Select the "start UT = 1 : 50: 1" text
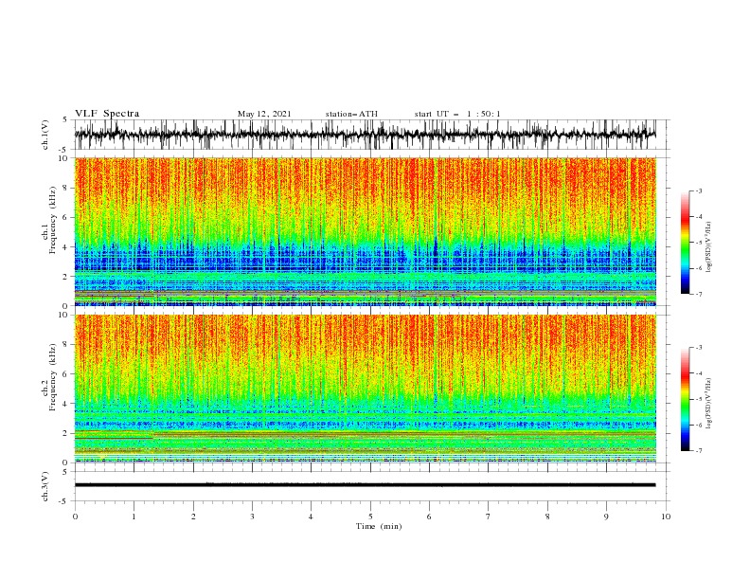Screen dimensions: 750x580 pyautogui.click(x=457, y=114)
